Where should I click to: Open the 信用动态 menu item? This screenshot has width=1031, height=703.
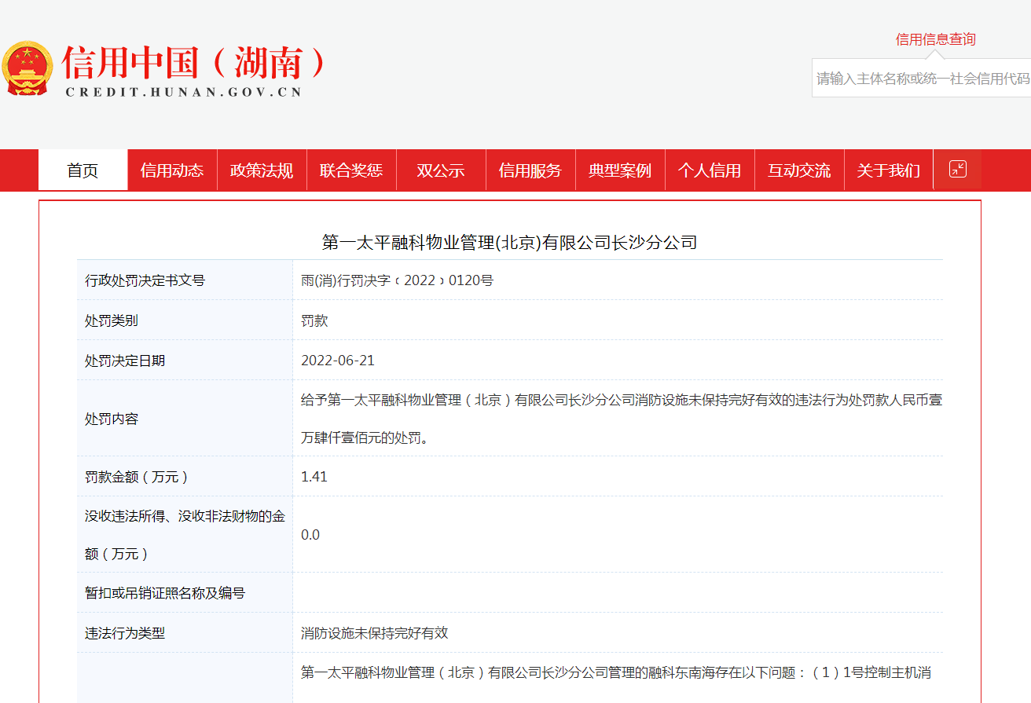coord(172,170)
